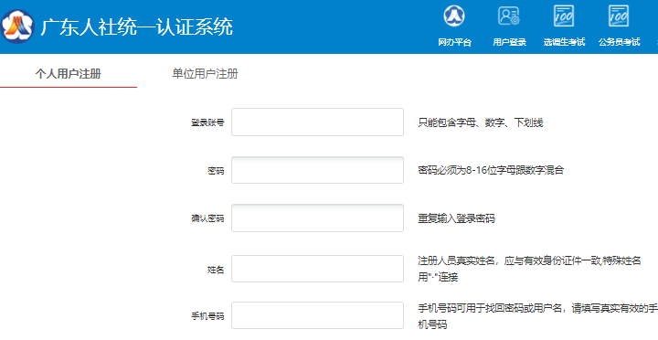Image resolution: width=658 pixels, height=340 pixels.
Task: Click the 广东人社 logo icon
Action: (18, 27)
